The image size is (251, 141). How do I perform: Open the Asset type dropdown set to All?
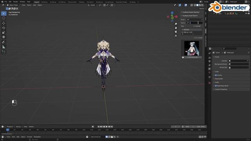[195, 20]
